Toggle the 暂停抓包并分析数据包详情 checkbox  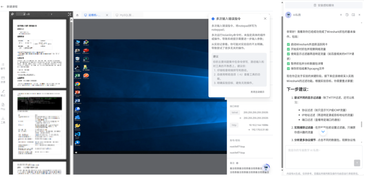pyautogui.click(x=288, y=64)
